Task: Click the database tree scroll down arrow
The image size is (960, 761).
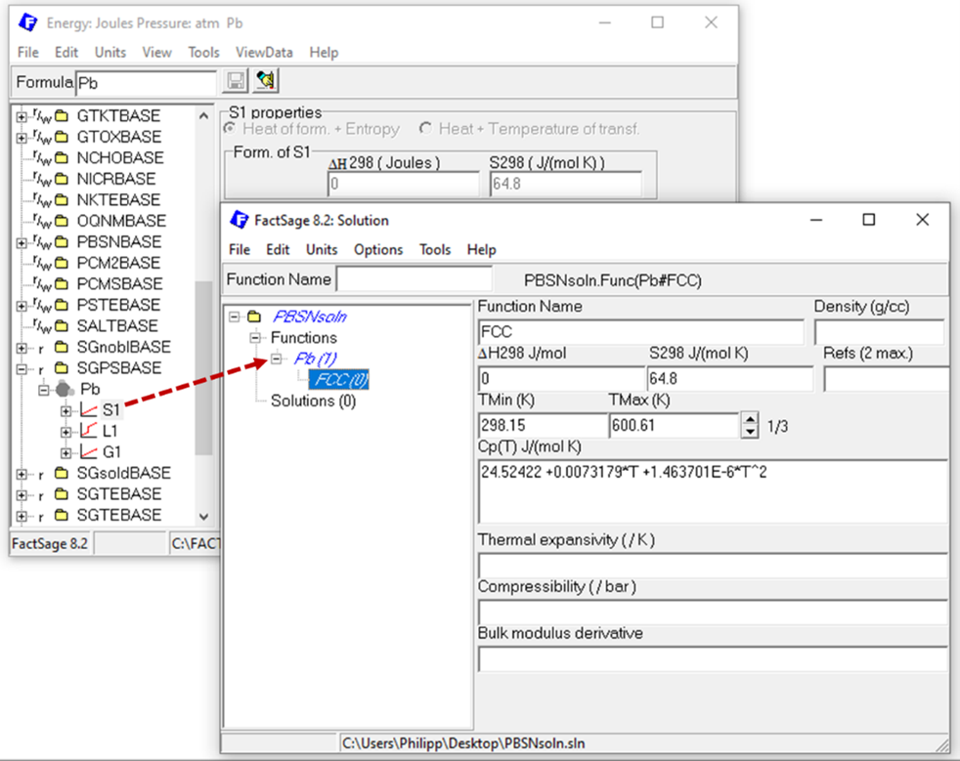Action: (204, 517)
